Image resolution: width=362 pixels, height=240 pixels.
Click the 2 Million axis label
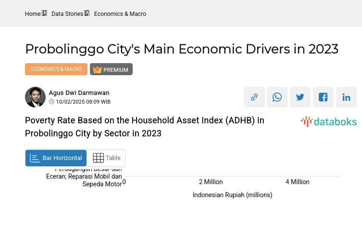coord(211,182)
